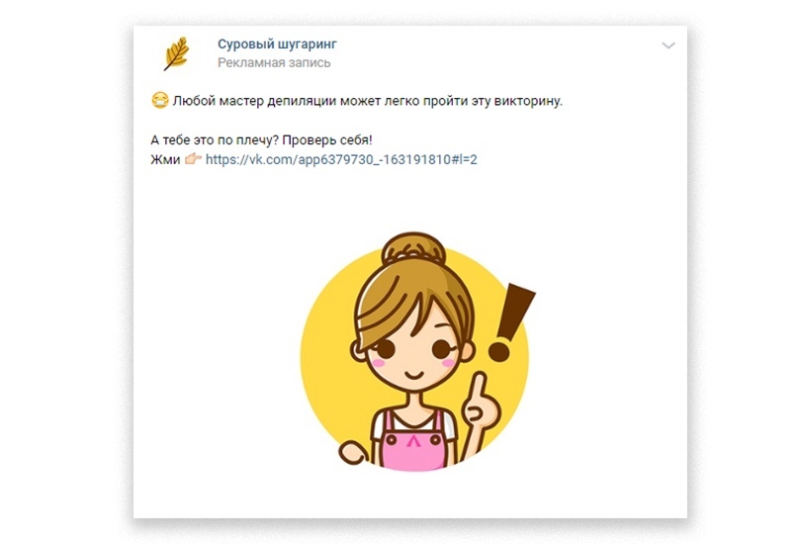This screenshot has width=798, height=544.
Task: Click the girl's hair bun
Action: coord(413,248)
